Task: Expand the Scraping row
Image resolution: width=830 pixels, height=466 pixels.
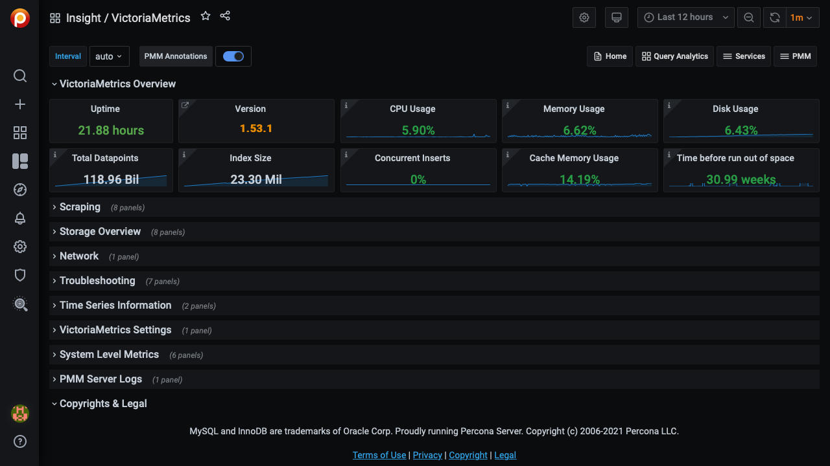Action: pyautogui.click(x=80, y=207)
